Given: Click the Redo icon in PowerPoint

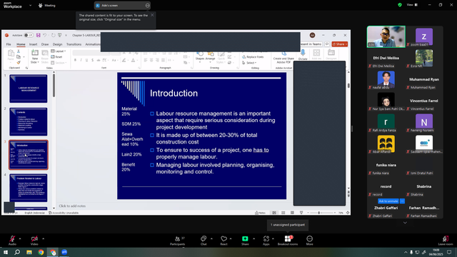Looking at the screenshot, I should [53, 35].
